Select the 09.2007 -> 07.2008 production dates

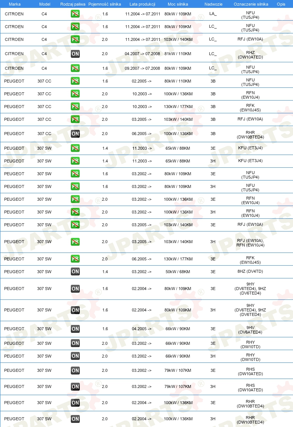click(142, 68)
